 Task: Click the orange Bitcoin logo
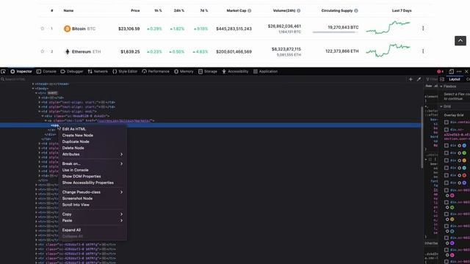[x=67, y=29]
